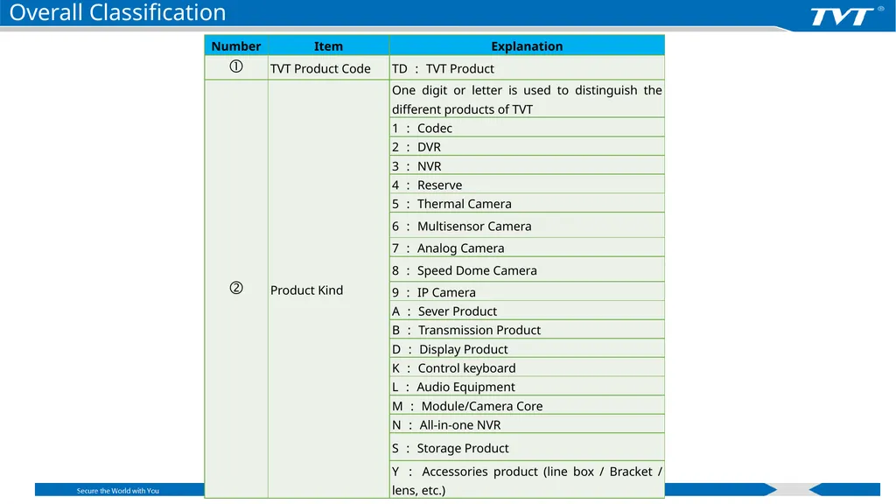Select the '9 : IP Camera' row
Viewport: 896px width, 504px height.
coord(527,291)
